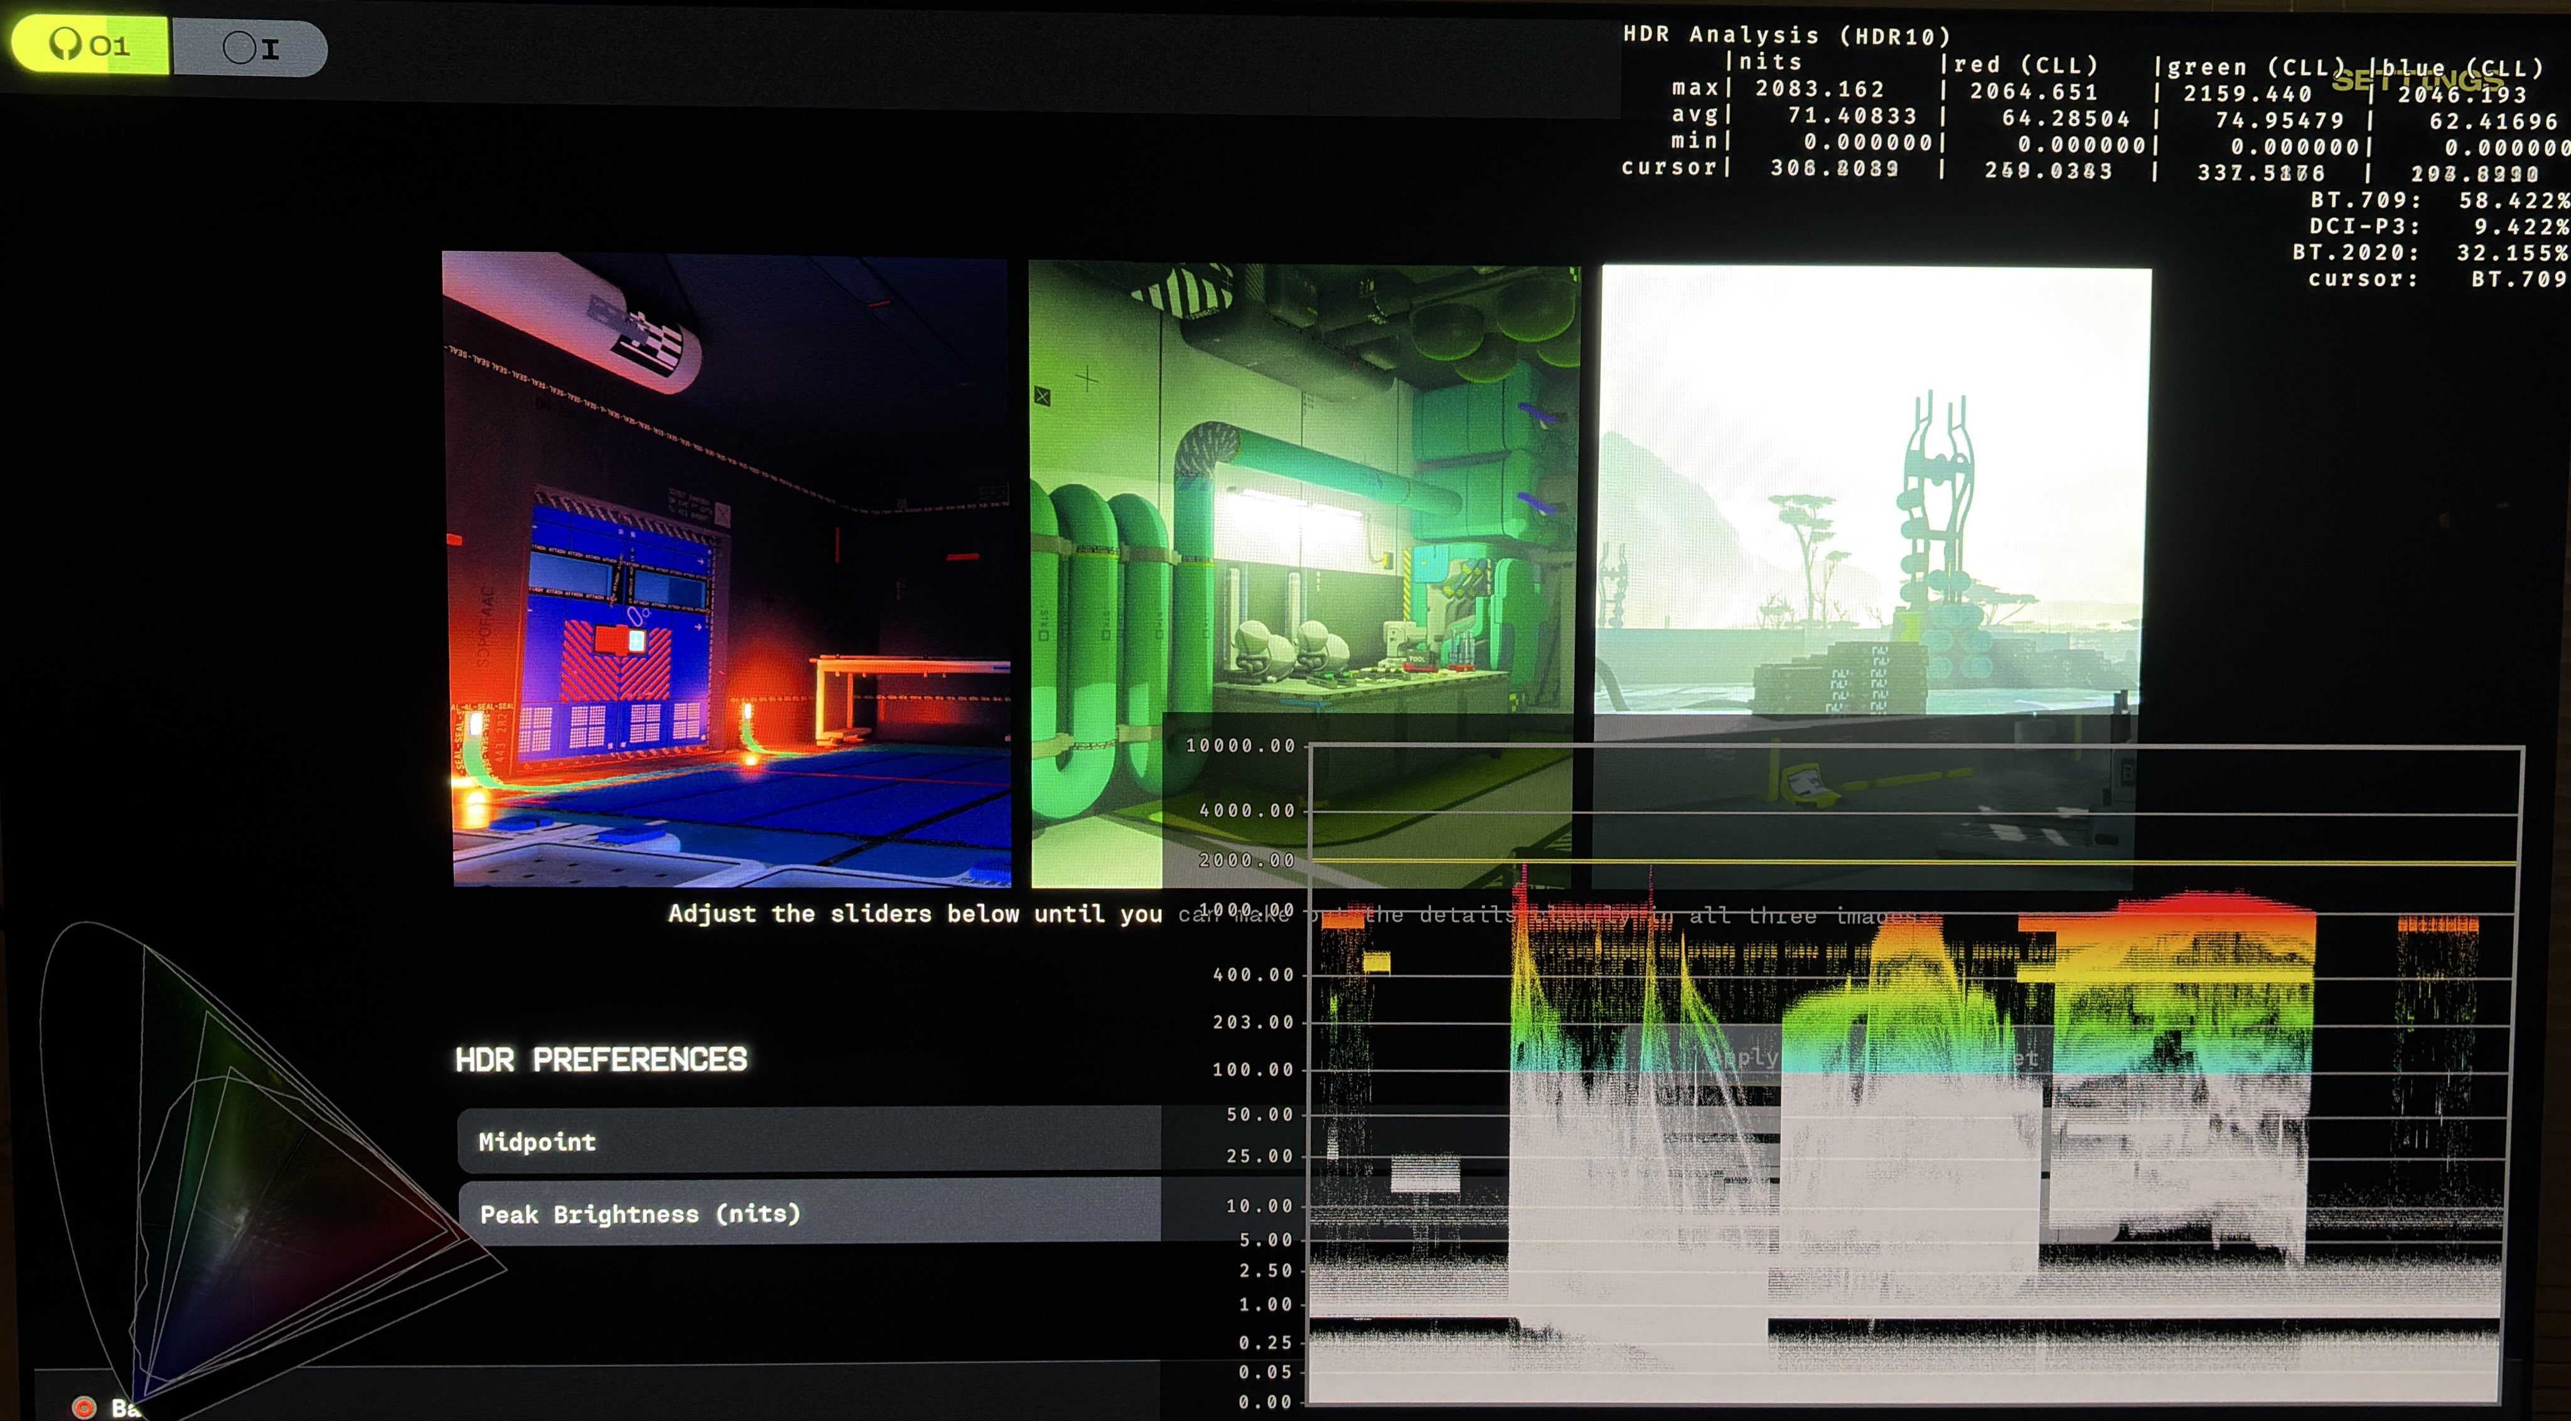Click the 'nits' column header
This screenshot has width=2571, height=1421.
click(1769, 62)
